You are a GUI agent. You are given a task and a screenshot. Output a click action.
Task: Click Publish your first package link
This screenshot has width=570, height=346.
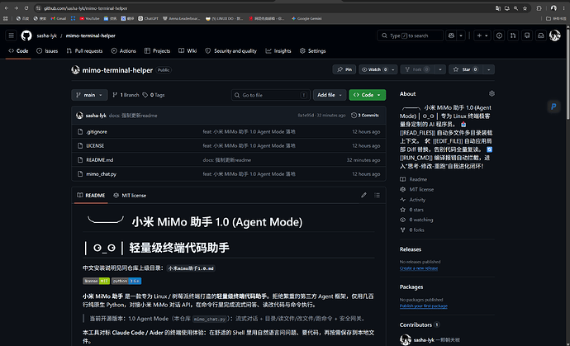click(424, 306)
